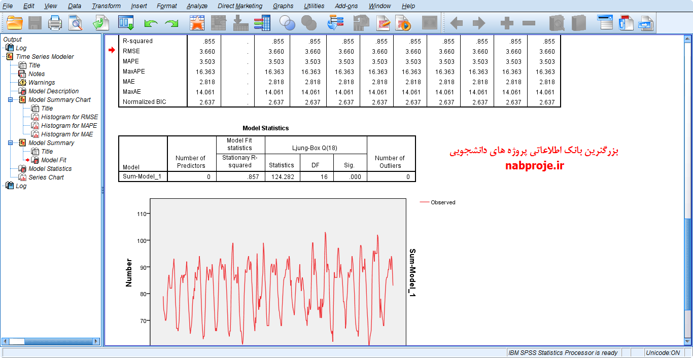Click the Open file folder icon

[15, 23]
